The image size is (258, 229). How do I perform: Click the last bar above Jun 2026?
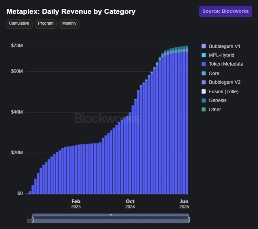pyautogui.click(x=187, y=120)
